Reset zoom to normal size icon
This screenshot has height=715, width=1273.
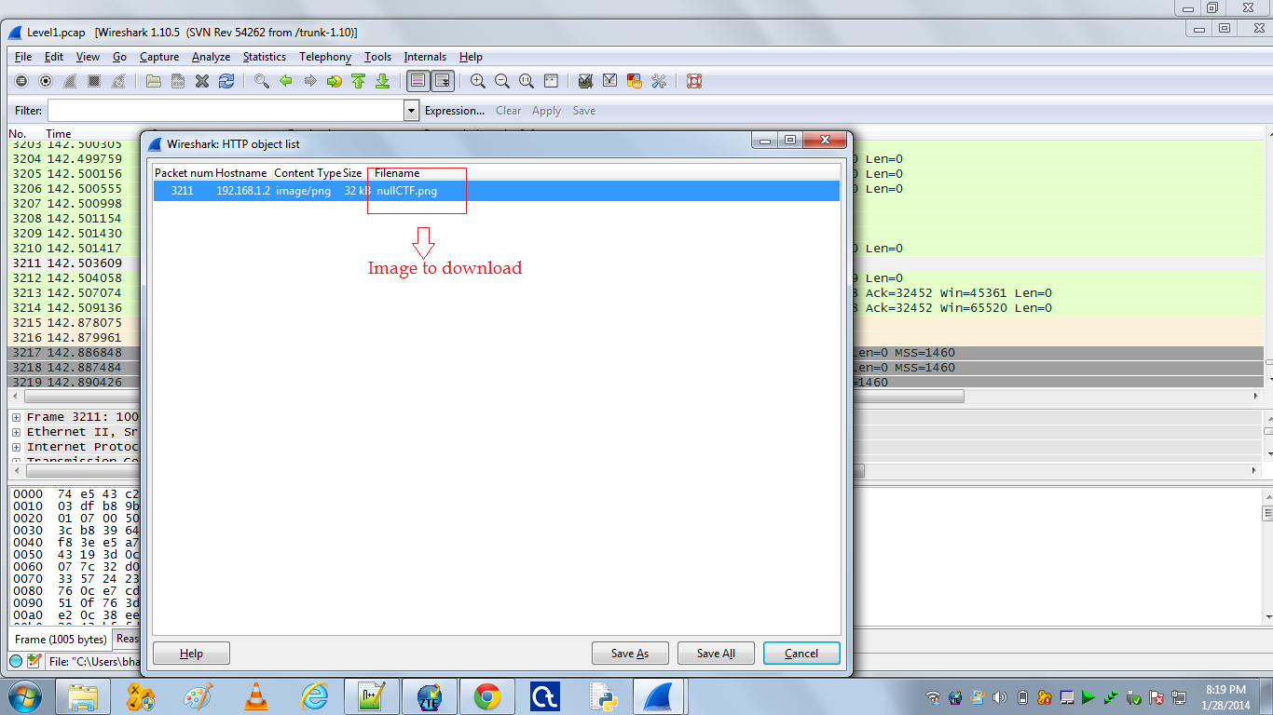point(527,81)
